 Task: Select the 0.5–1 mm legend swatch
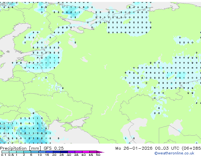coord(13,152)
